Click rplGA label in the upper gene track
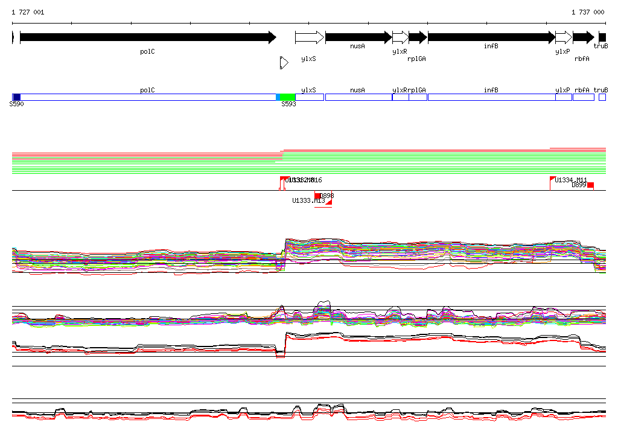 coord(416,59)
